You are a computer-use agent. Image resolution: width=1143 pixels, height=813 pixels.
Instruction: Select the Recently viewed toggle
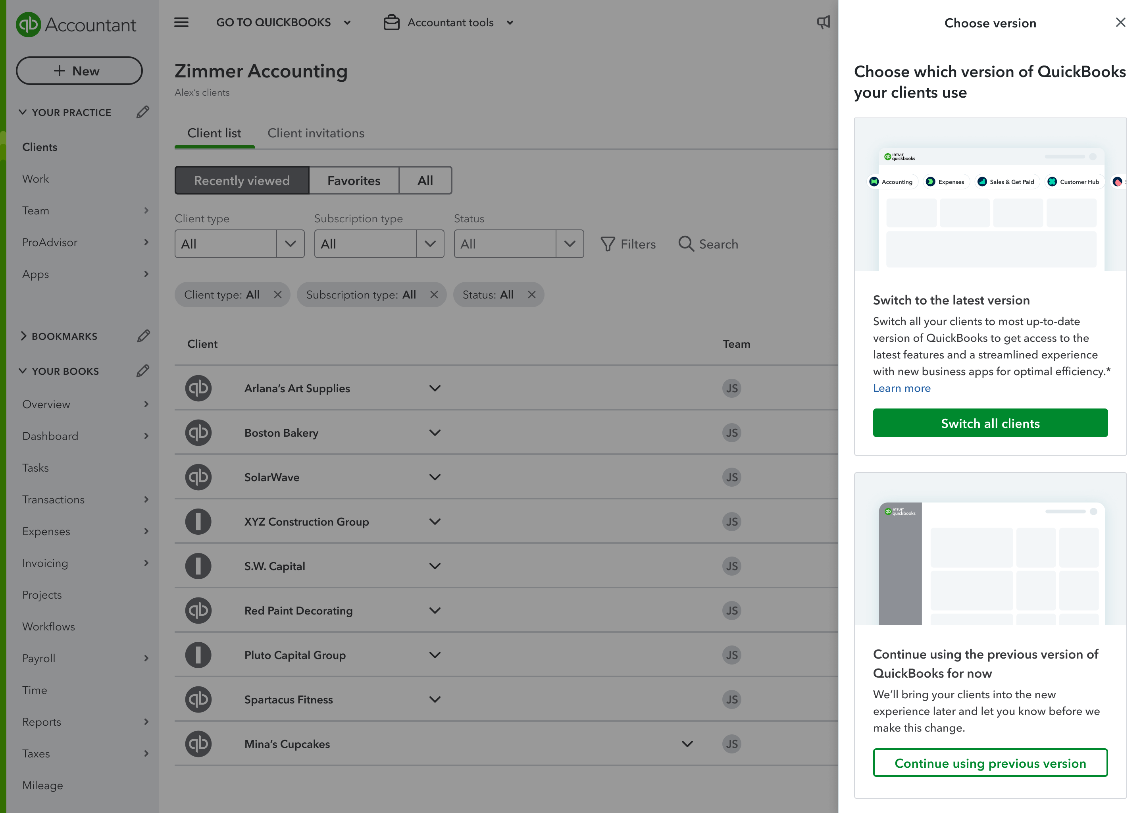point(242,180)
